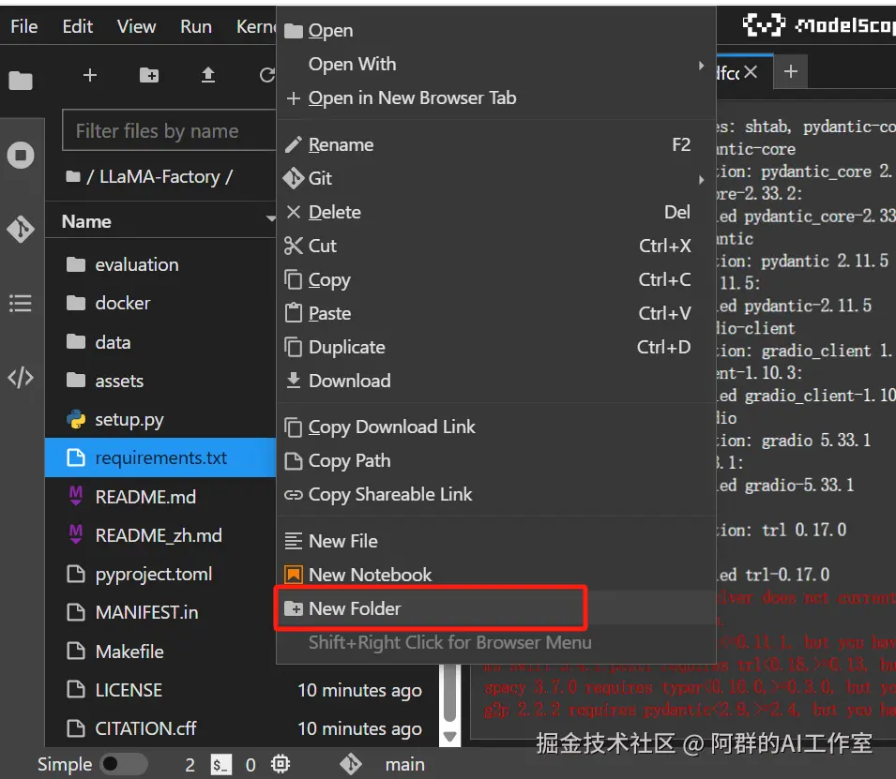Select Delete in context menu

tap(496, 213)
